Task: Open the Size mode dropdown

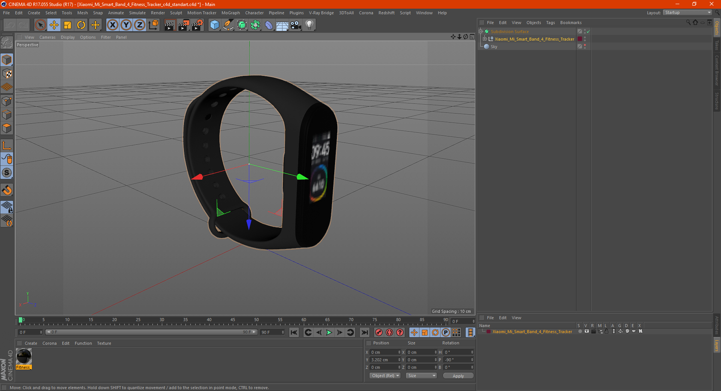Action: [x=421, y=376]
